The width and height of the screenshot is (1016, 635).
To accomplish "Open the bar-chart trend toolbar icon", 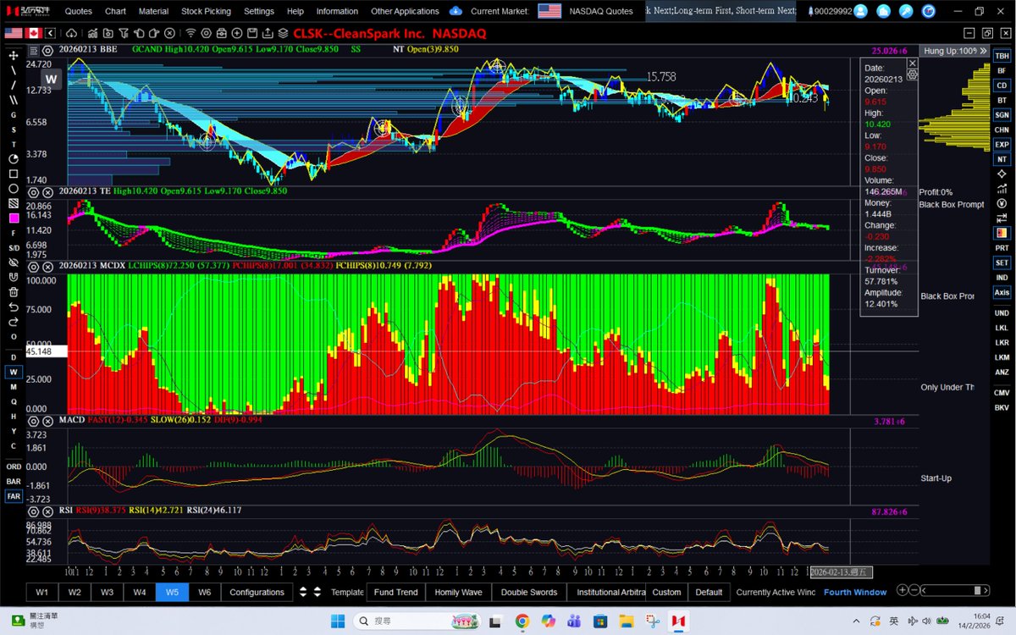I will tap(93, 33).
